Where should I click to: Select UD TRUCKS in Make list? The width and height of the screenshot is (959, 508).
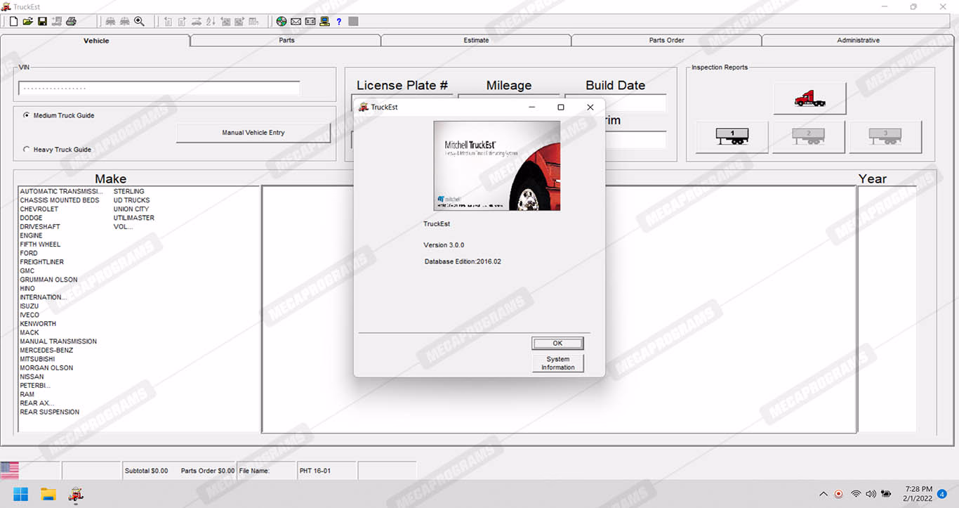[x=132, y=200]
